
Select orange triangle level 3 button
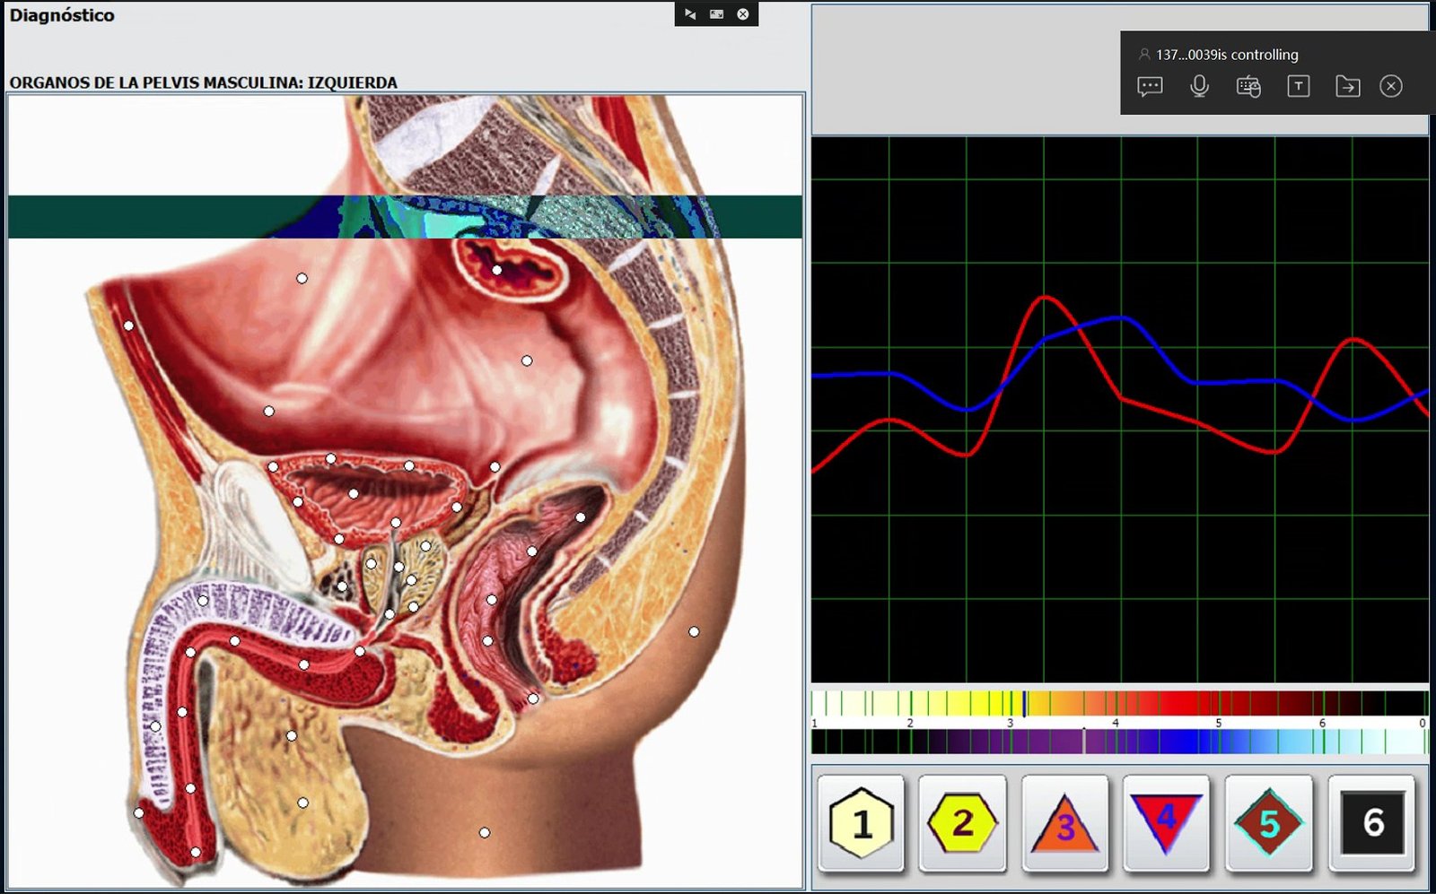click(1064, 823)
